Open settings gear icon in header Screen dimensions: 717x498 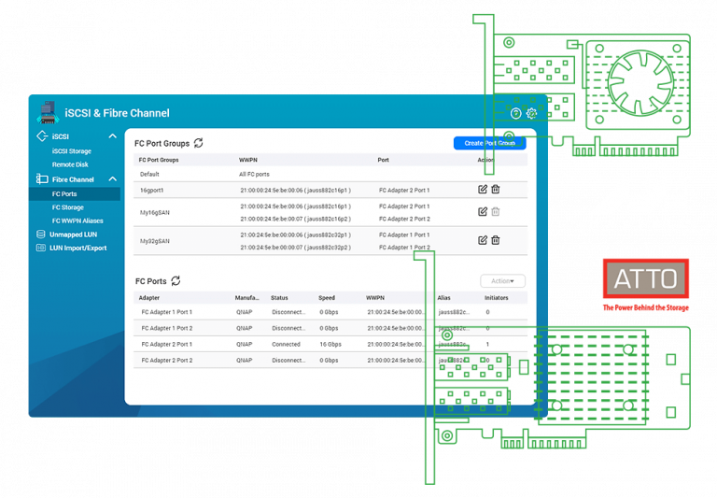click(531, 113)
